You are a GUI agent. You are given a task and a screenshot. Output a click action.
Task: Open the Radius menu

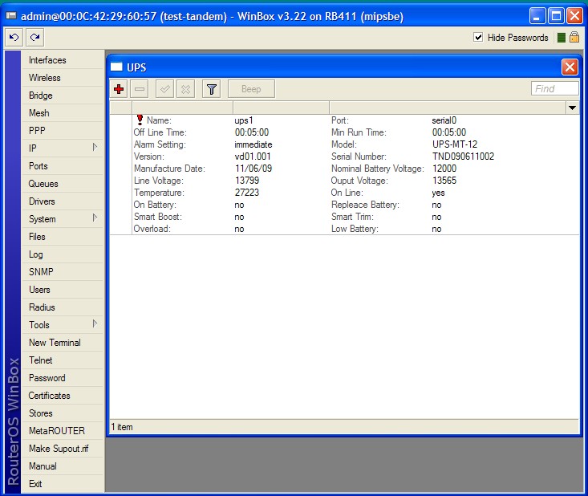point(63,307)
